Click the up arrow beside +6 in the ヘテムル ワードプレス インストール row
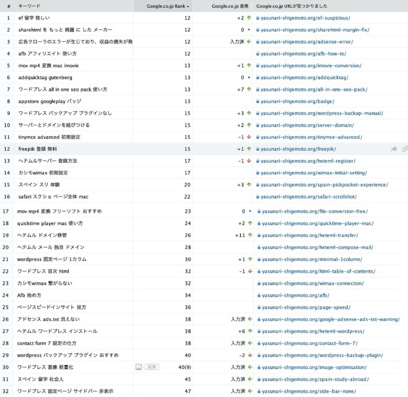The height and width of the screenshot is (397, 408). pyautogui.click(x=250, y=331)
